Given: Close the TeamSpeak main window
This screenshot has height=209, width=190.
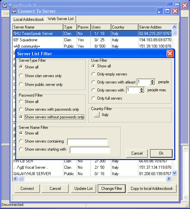Looking at the screenshot, I should point(185,6).
